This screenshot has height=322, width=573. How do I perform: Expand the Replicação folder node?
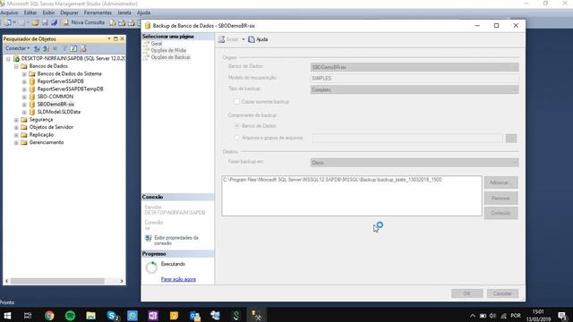(x=16, y=135)
